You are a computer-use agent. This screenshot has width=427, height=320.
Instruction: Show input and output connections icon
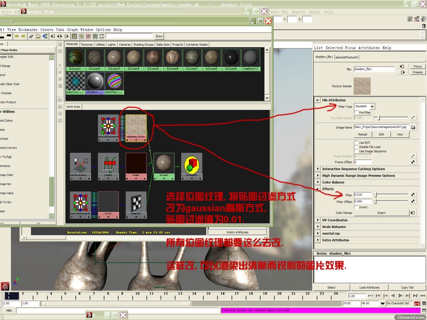(60, 36)
